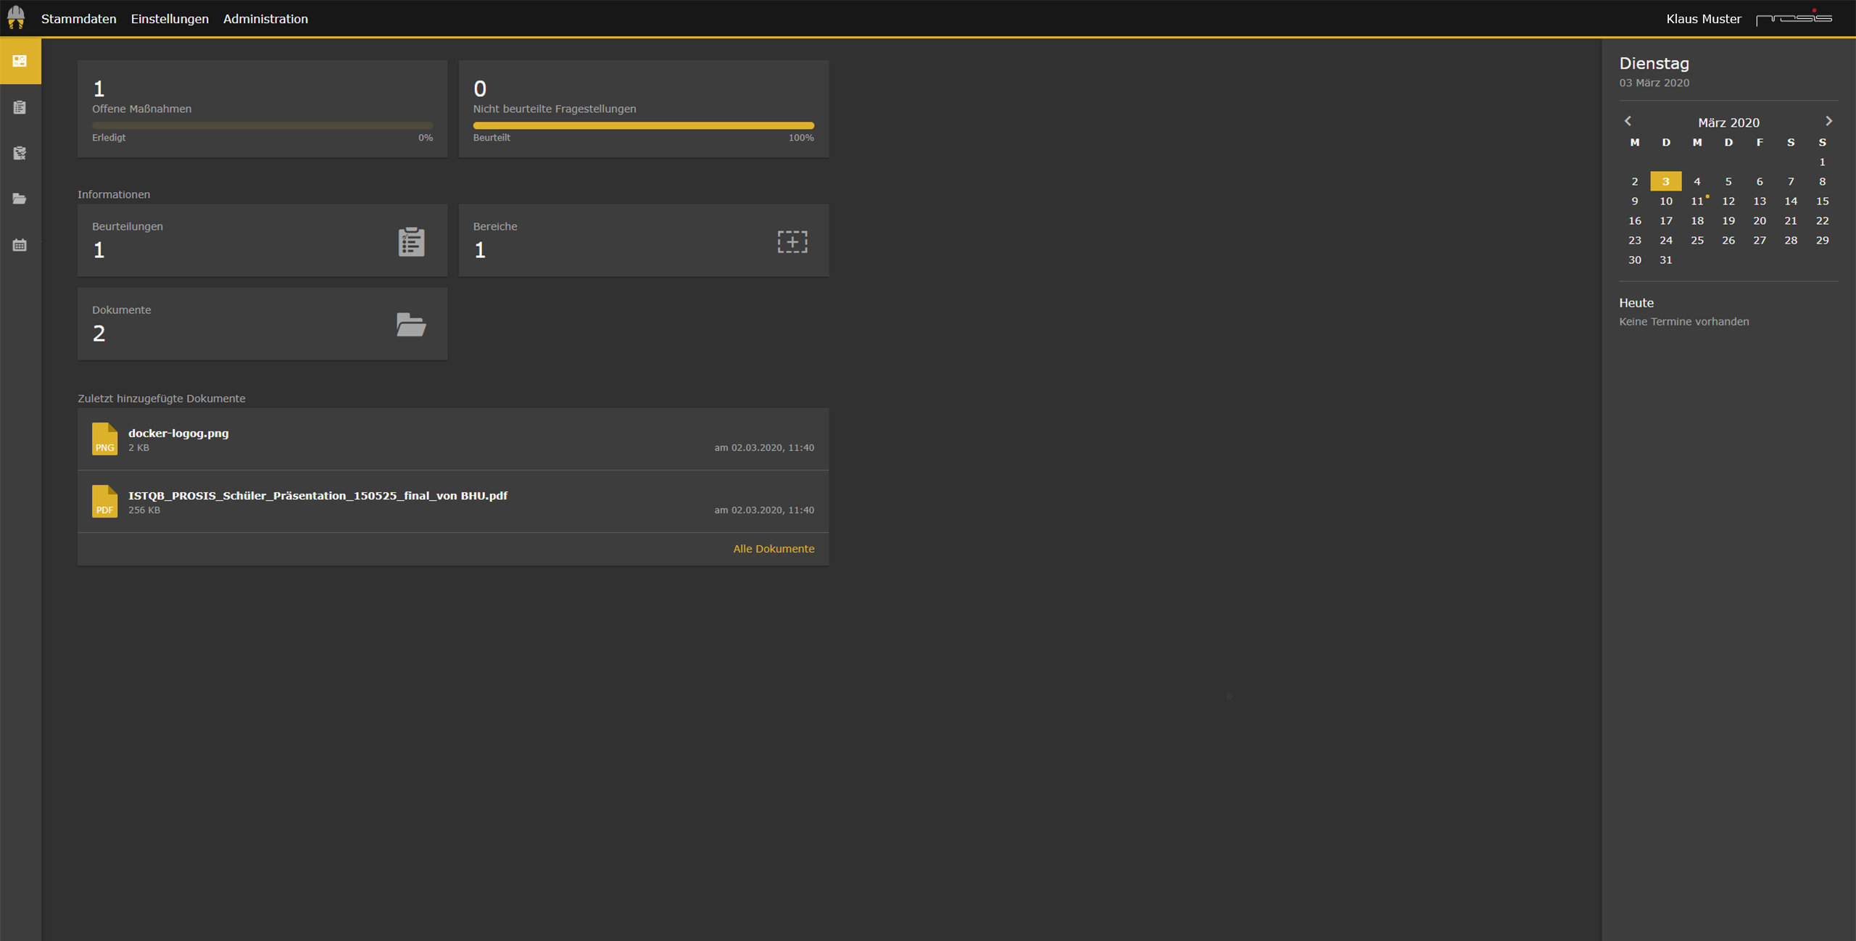Go to previous month in the calendar
The width and height of the screenshot is (1856, 941).
[1628, 121]
